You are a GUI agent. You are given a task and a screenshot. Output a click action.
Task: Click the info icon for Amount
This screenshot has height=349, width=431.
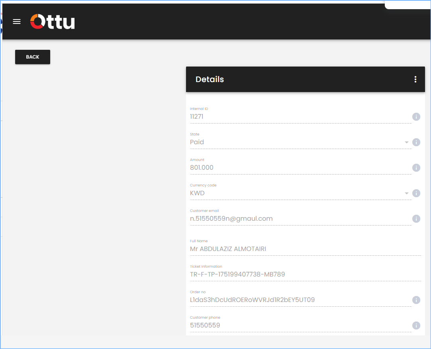pos(416,168)
